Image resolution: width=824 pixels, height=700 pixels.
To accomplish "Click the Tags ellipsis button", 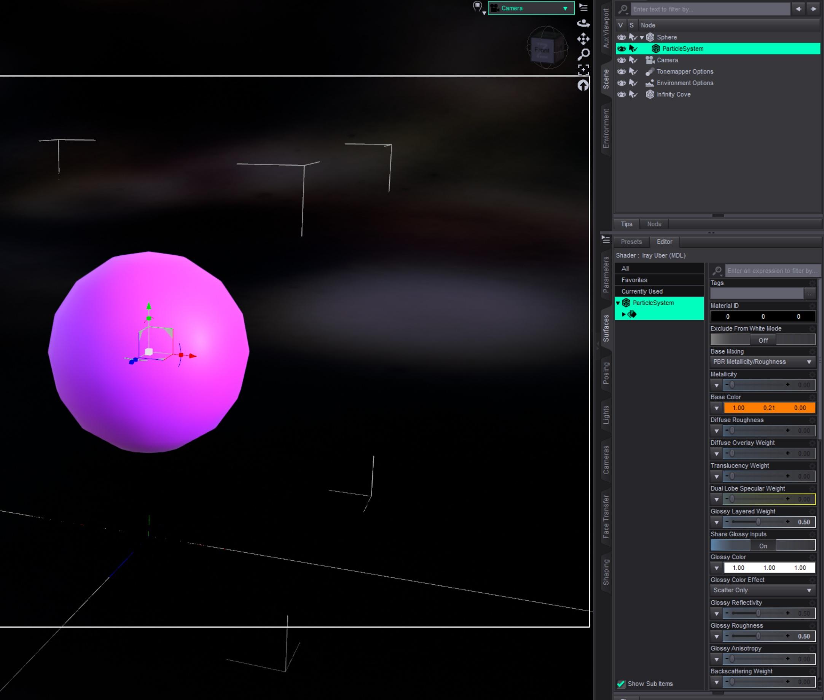I will 810,294.
